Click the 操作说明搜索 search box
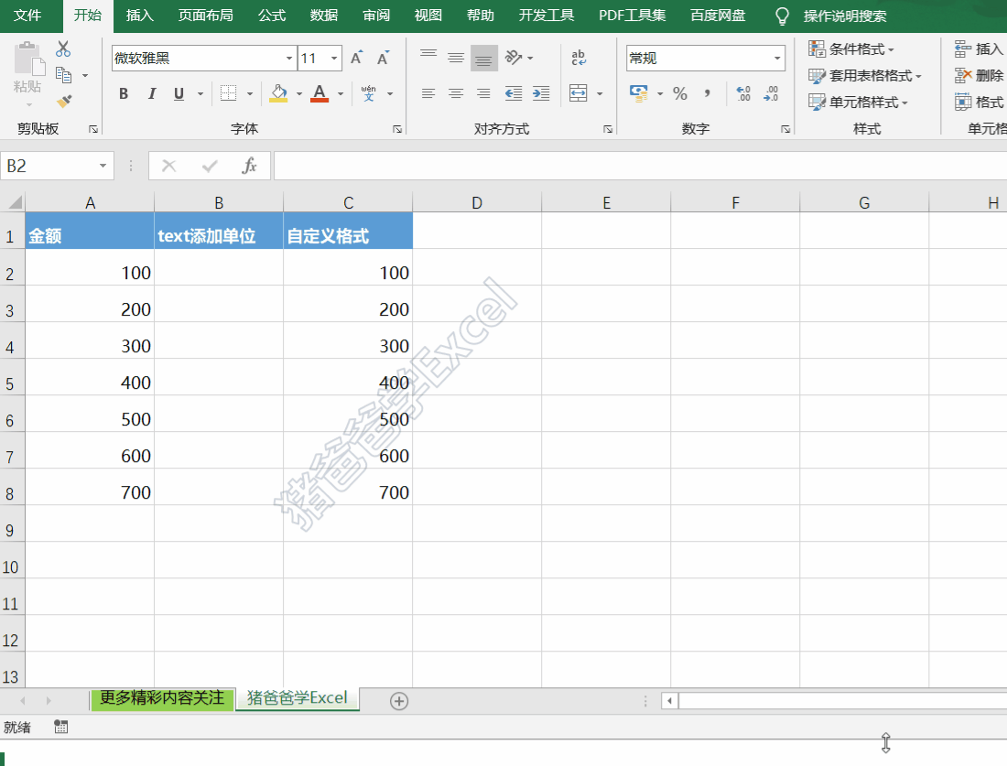The image size is (1007, 766). 845,16
